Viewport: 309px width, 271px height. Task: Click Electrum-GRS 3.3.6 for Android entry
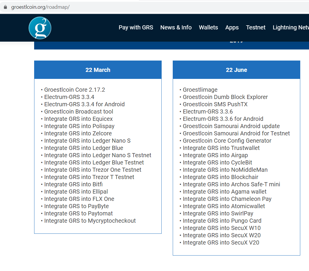tap(223, 119)
